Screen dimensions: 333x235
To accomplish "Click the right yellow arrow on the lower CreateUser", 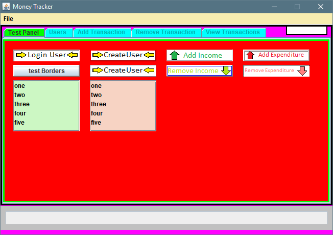I will tap(149, 70).
